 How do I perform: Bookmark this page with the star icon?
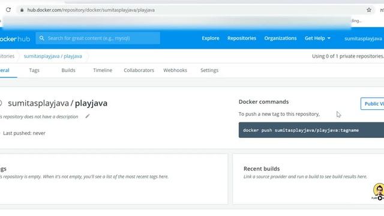369,10
